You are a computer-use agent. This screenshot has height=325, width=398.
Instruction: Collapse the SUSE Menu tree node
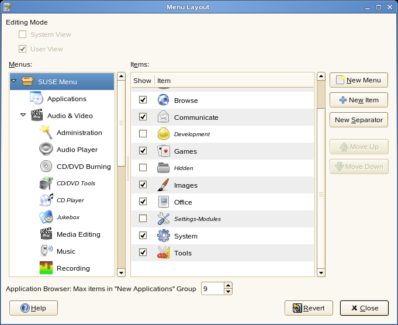[13, 82]
